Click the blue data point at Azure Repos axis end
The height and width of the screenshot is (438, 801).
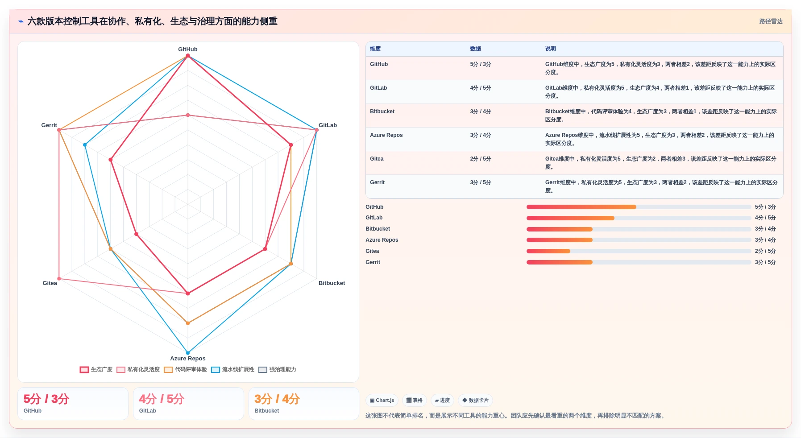pyautogui.click(x=188, y=353)
